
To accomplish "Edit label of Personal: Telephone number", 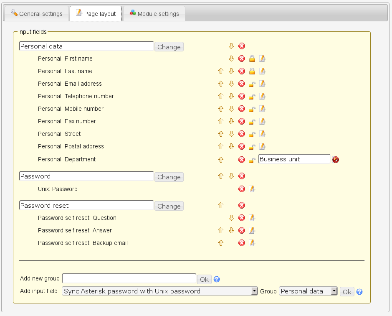I will (x=262, y=96).
